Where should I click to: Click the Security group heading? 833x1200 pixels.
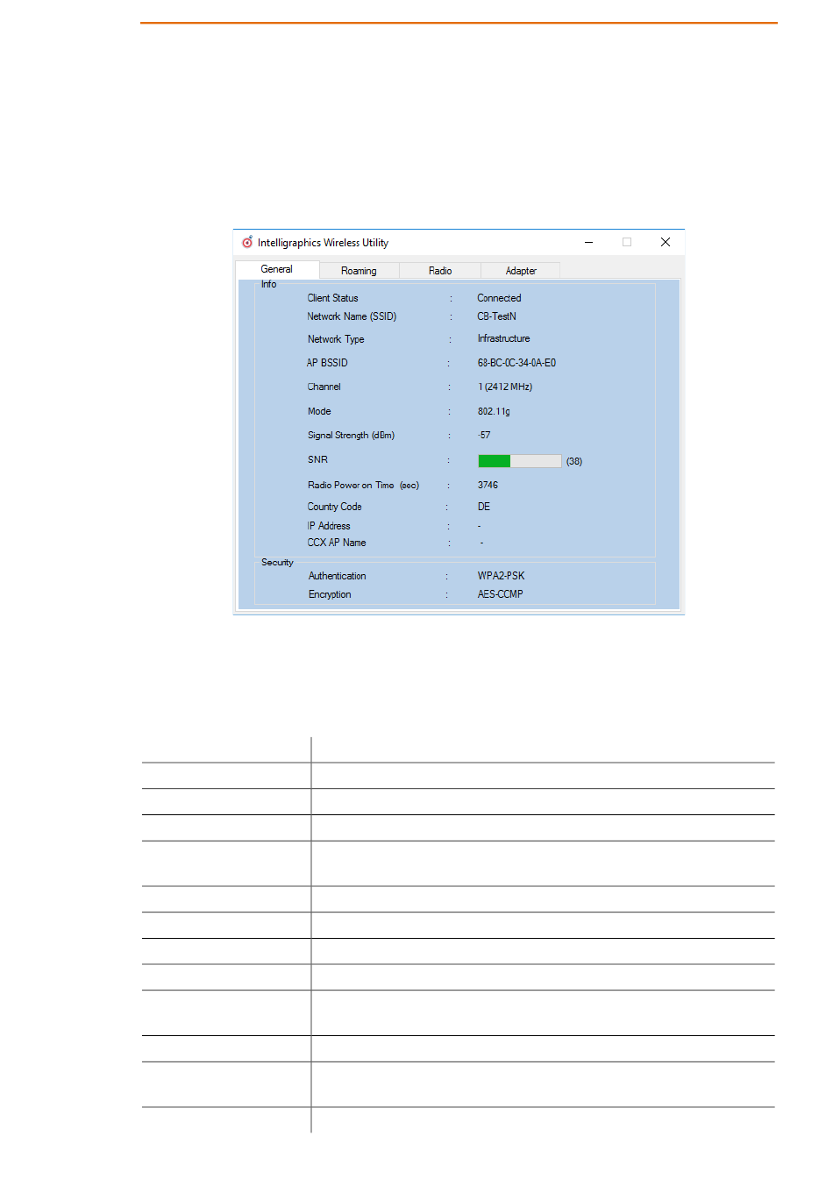[277, 563]
